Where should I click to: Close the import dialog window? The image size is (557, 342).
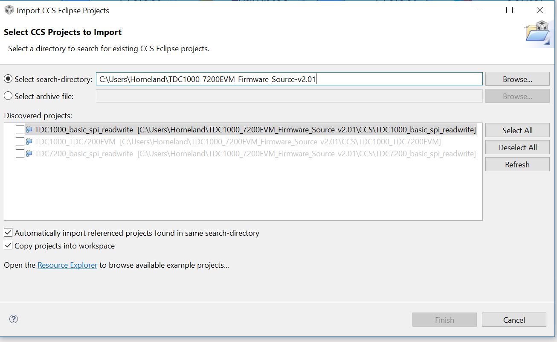click(x=540, y=10)
